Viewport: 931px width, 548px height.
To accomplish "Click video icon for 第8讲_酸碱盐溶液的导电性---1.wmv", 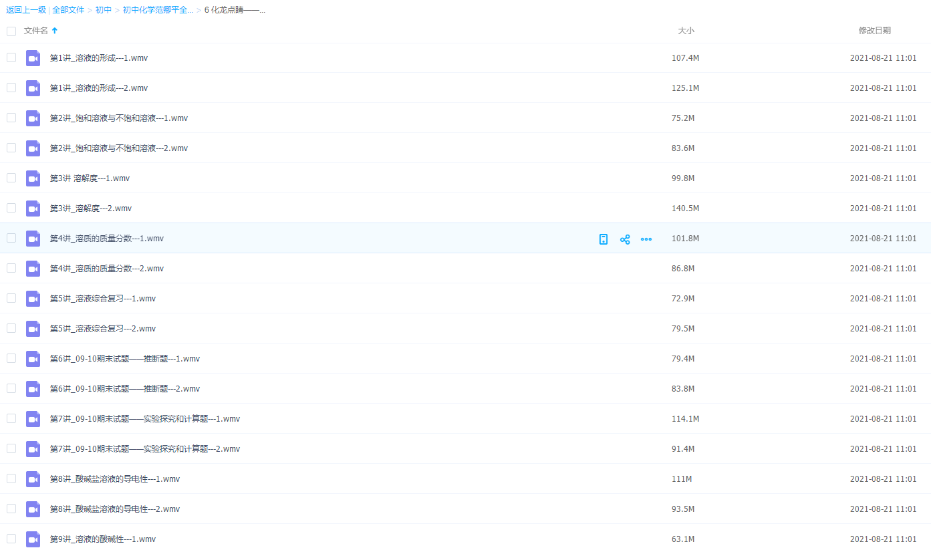I will tap(33, 479).
